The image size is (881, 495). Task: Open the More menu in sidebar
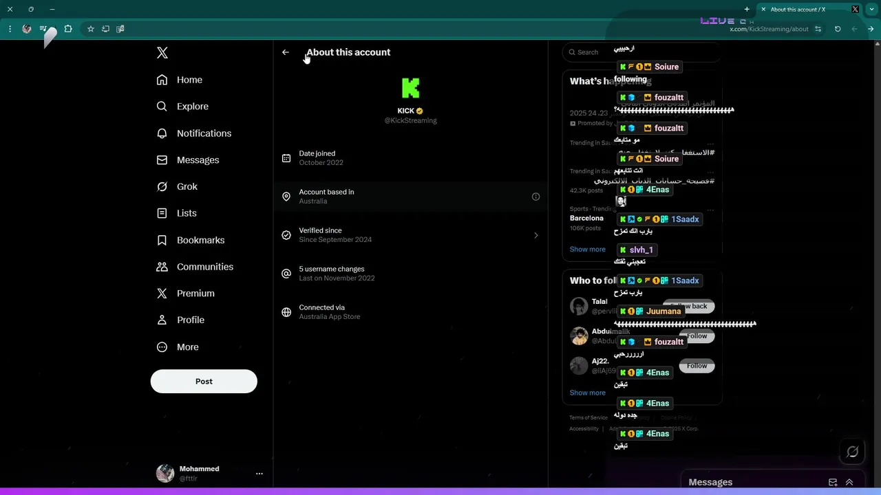(x=178, y=347)
